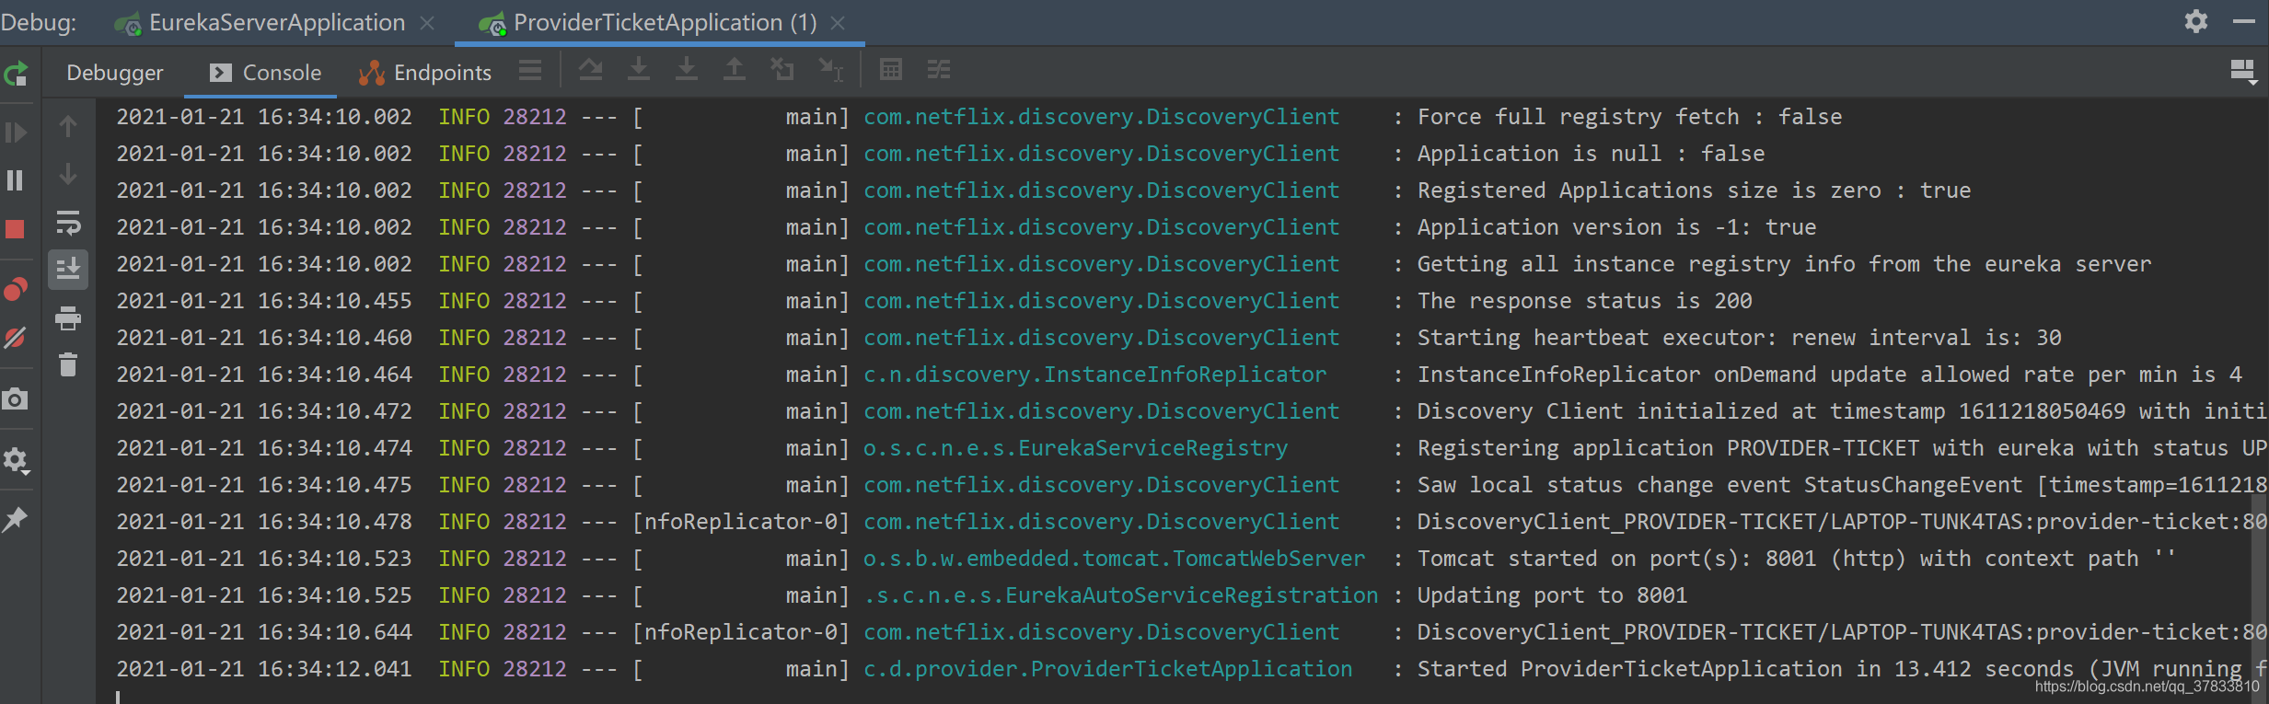This screenshot has height=704, width=2269.
Task: Click the Run to Cursor toolbar icon
Action: 831,70
